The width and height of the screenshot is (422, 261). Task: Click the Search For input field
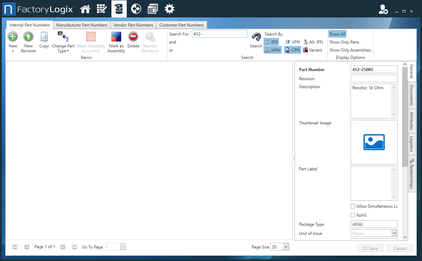[x=219, y=33]
